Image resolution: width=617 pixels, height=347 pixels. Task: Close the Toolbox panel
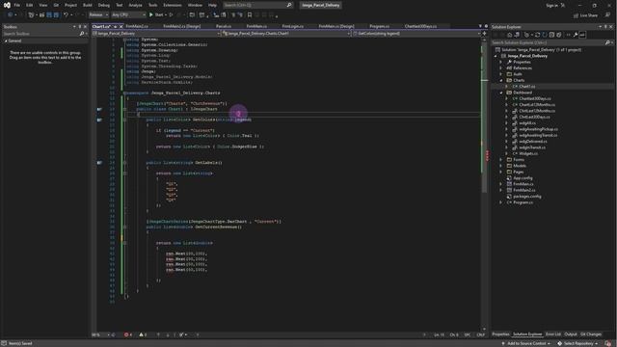coord(86,27)
